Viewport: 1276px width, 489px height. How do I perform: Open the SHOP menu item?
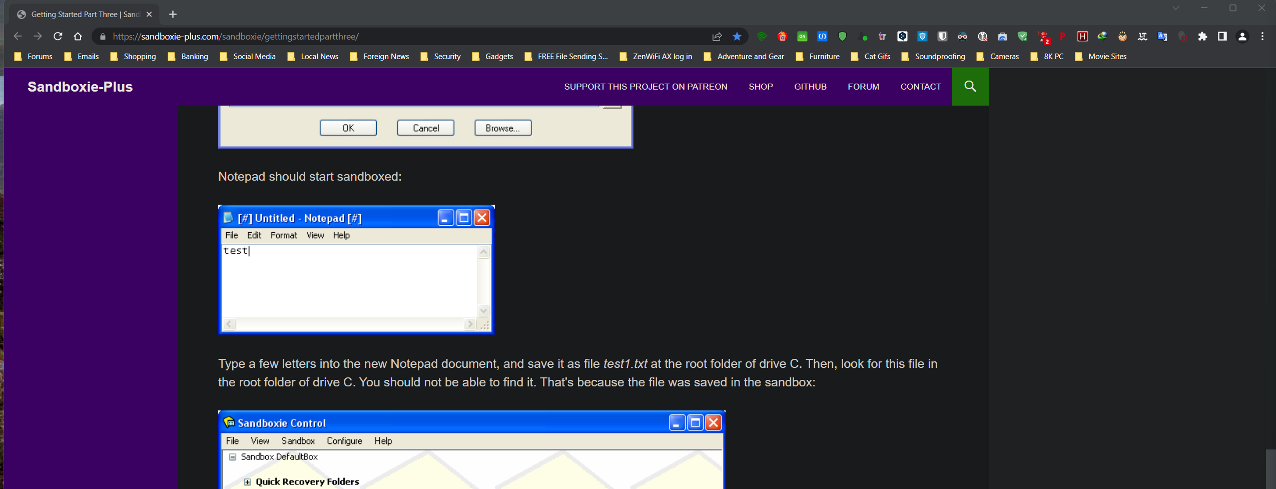(761, 87)
